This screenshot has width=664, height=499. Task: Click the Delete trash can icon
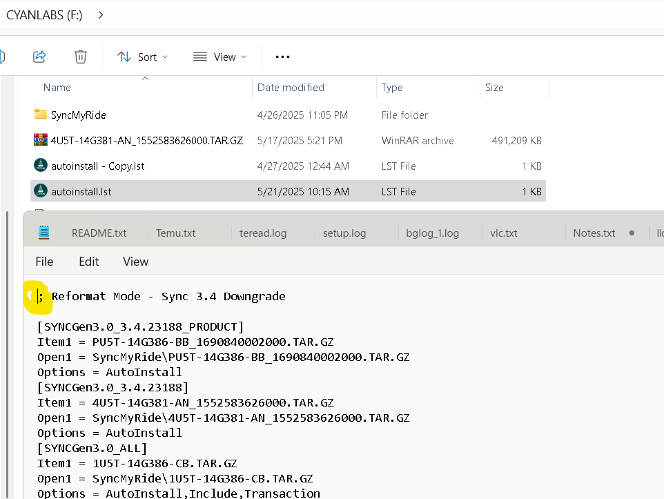(x=81, y=57)
